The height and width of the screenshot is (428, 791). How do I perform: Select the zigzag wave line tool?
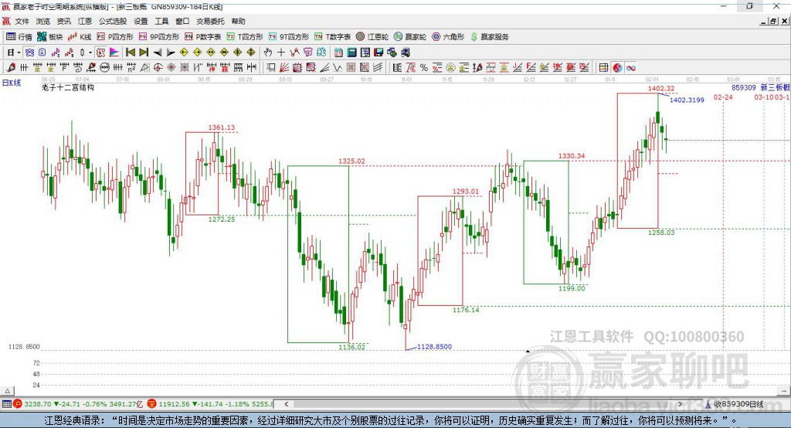(x=337, y=68)
